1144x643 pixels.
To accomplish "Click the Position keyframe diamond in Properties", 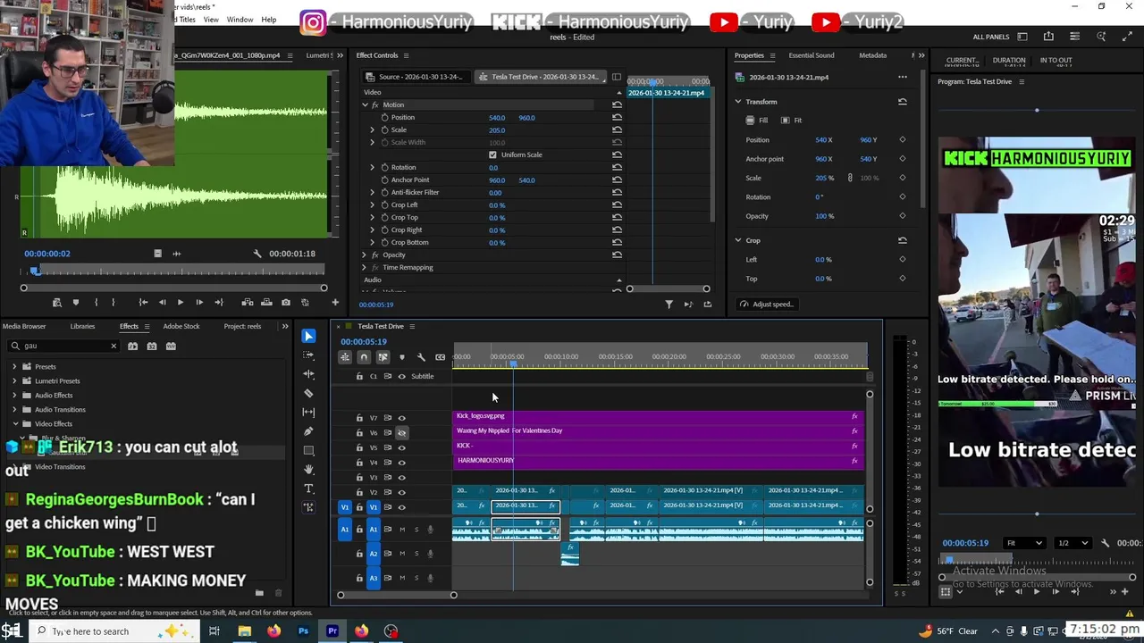I will point(902,140).
